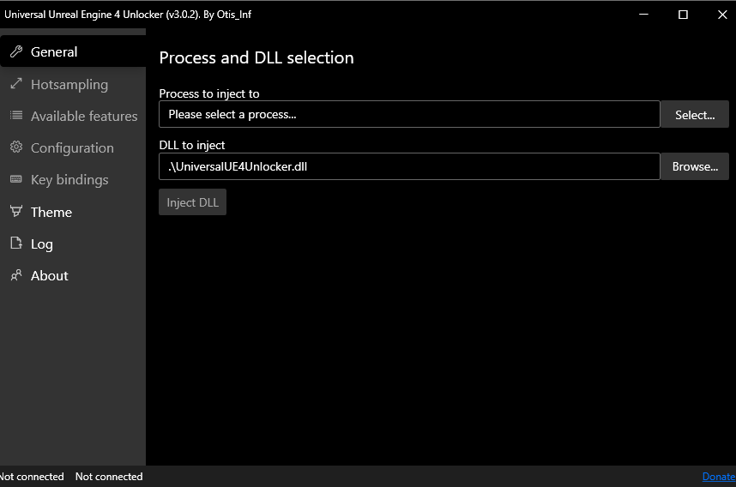Maximize the Unlocker window
Screen dimensions: 736x487
(683, 14)
